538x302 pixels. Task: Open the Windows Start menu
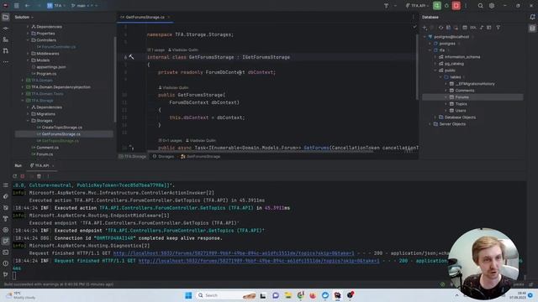point(188,295)
